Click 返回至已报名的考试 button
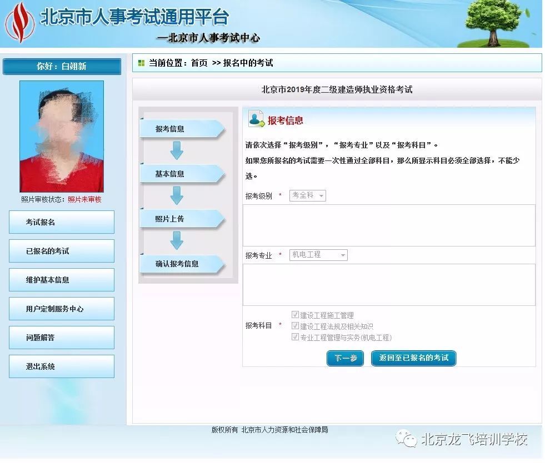Image resolution: width=545 pixels, height=463 pixels. (x=414, y=358)
